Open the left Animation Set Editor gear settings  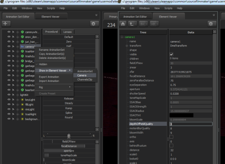(95, 24)
